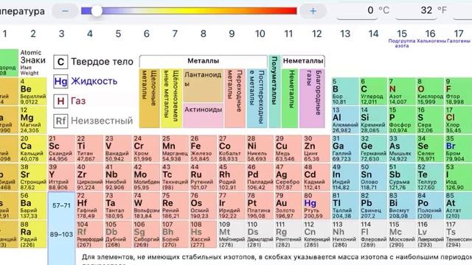Select Благородные газы category swatch

(x=312, y=99)
